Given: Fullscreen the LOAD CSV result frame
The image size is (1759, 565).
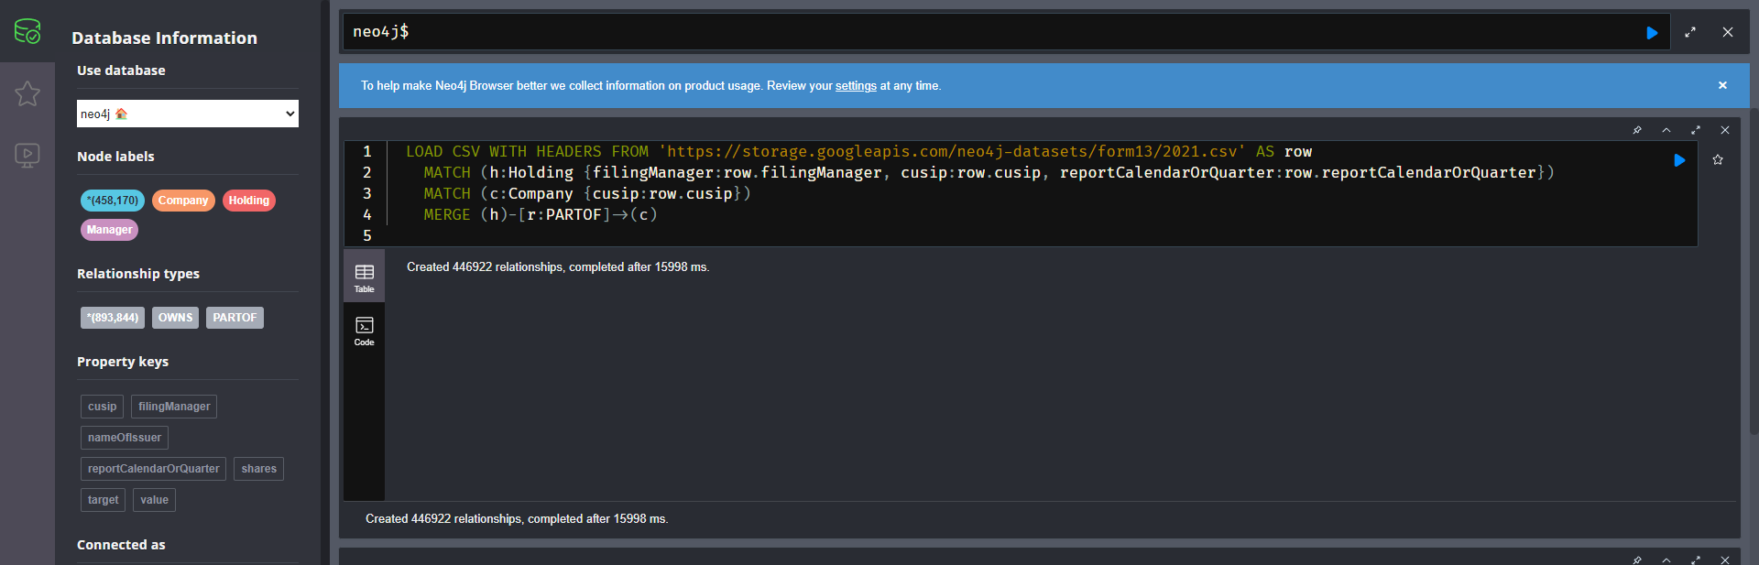Looking at the screenshot, I should 1696,130.
